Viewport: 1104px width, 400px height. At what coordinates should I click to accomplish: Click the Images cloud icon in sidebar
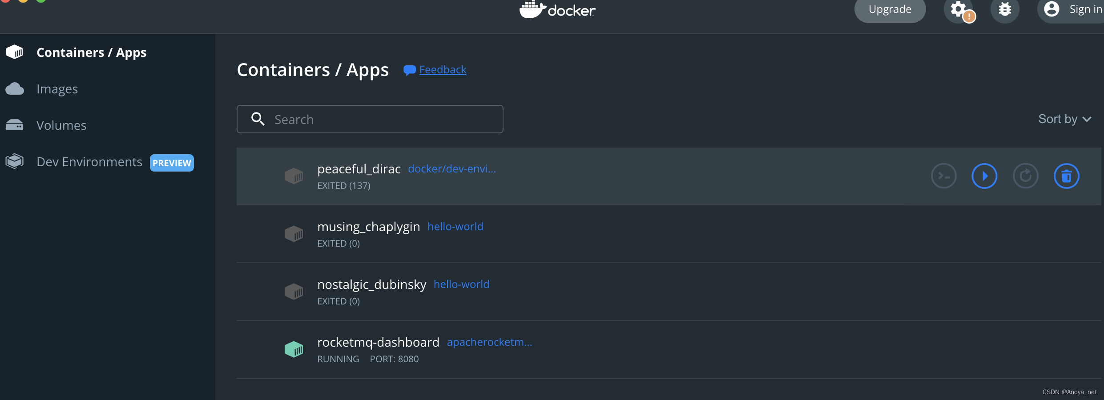15,89
